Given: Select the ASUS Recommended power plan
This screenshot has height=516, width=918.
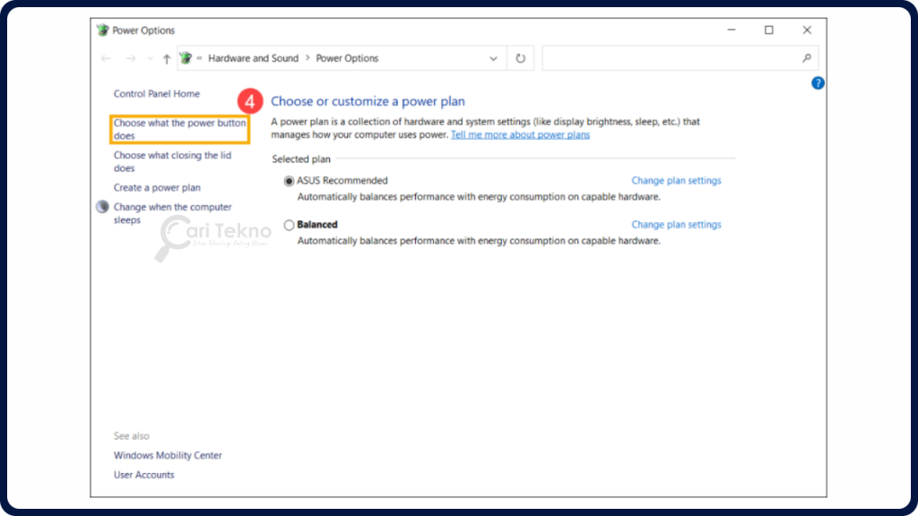Looking at the screenshot, I should (289, 180).
